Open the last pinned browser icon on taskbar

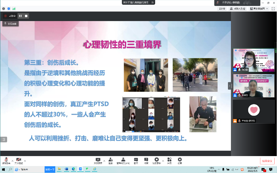tap(95, 169)
